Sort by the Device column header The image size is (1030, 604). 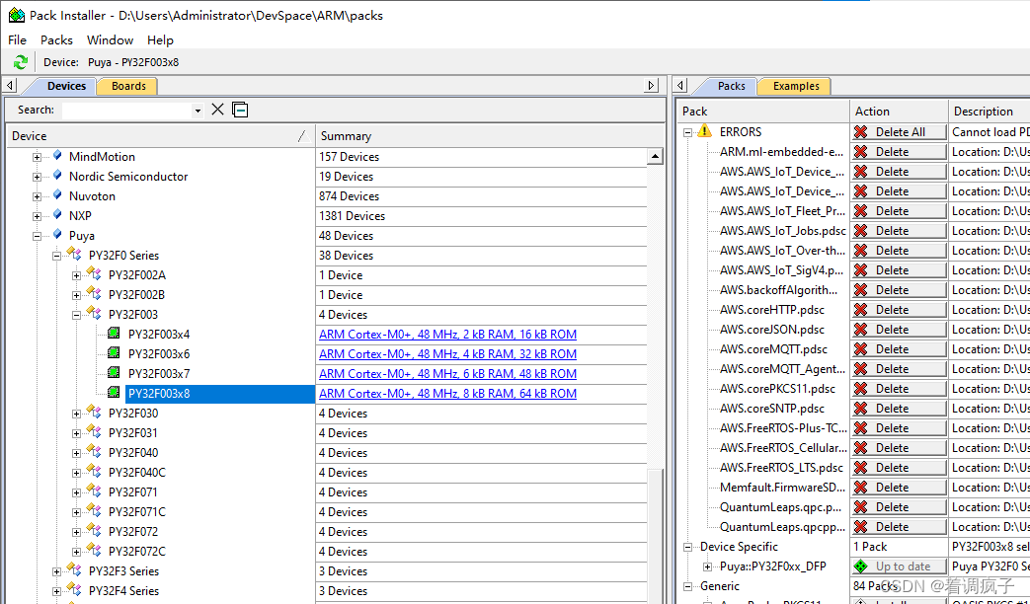pos(160,136)
